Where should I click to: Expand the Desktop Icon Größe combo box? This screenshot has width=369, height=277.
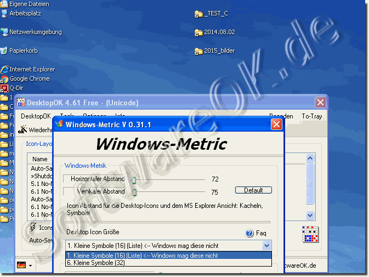point(266,246)
